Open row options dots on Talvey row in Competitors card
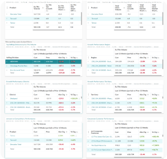This screenshot has width=167, height=159. click(76, 136)
